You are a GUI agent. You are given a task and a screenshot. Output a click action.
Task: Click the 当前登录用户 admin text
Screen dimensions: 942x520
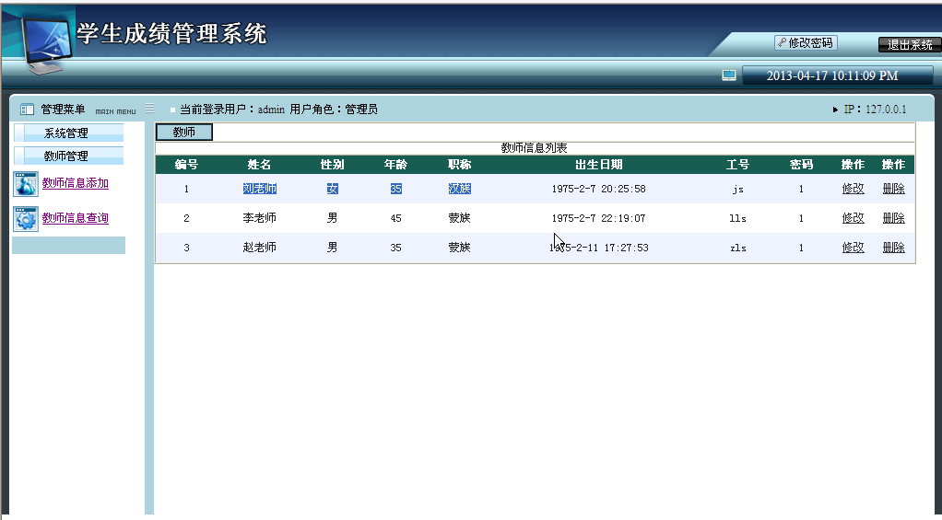point(232,110)
